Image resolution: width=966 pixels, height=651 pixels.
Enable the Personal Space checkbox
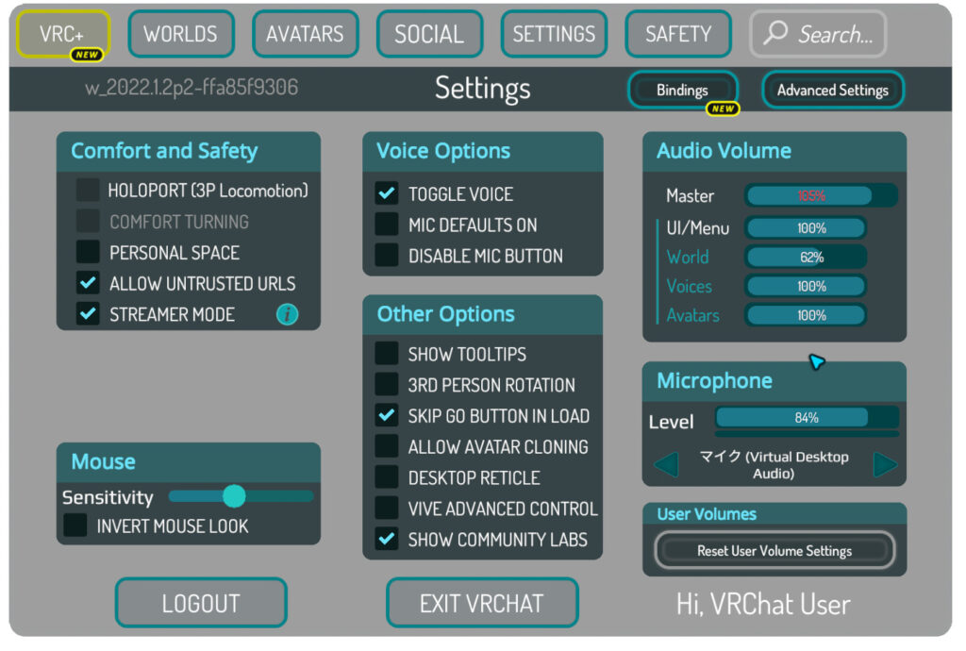coord(88,252)
